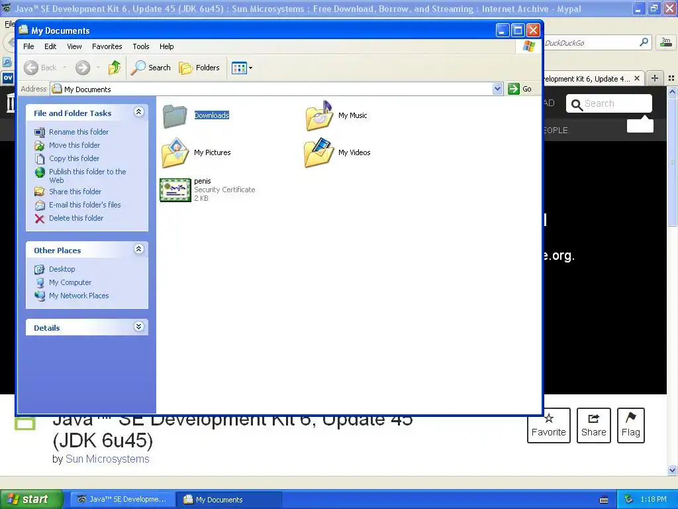Viewport: 678px width, 509px height.
Task: Click Rename this folder
Action: (x=79, y=132)
